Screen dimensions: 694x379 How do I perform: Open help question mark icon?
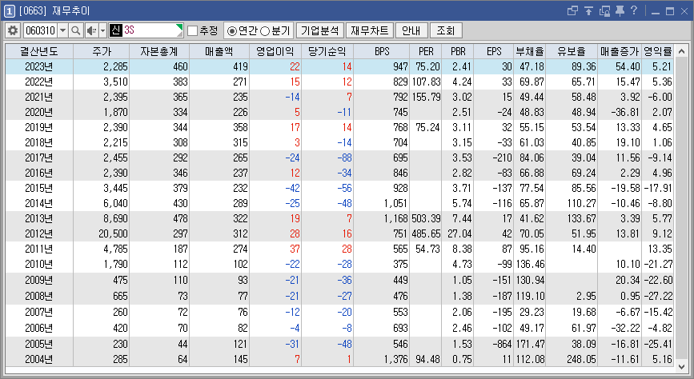click(634, 10)
